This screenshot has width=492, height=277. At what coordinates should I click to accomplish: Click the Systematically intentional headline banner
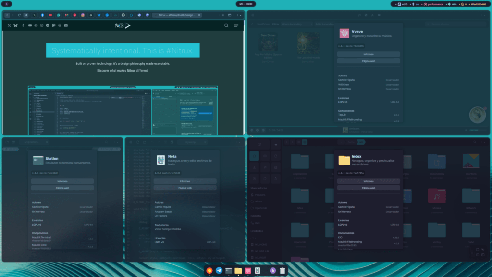point(123,50)
